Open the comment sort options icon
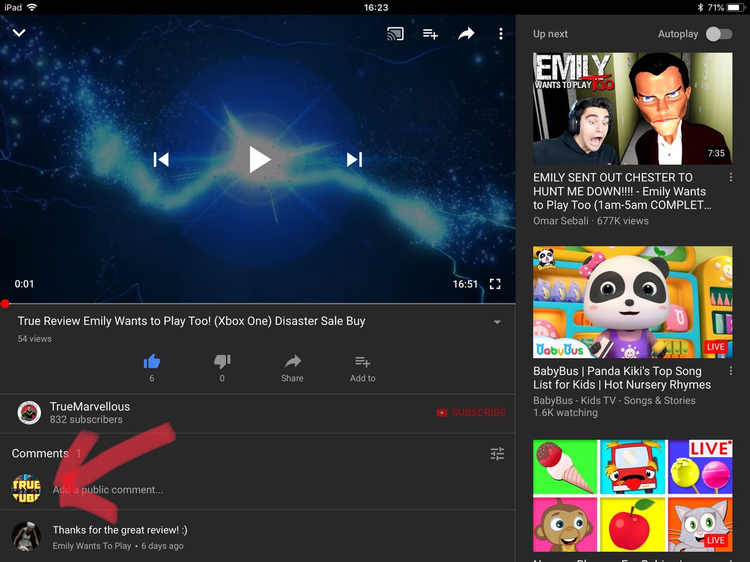 (x=497, y=454)
